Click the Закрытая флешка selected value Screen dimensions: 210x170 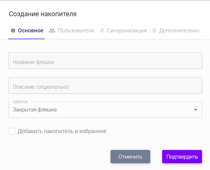35,110
